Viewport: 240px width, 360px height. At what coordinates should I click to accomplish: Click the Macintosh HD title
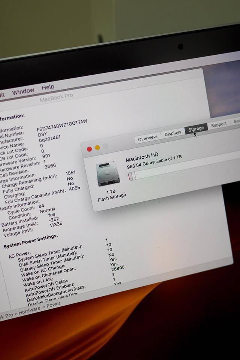[142, 157]
